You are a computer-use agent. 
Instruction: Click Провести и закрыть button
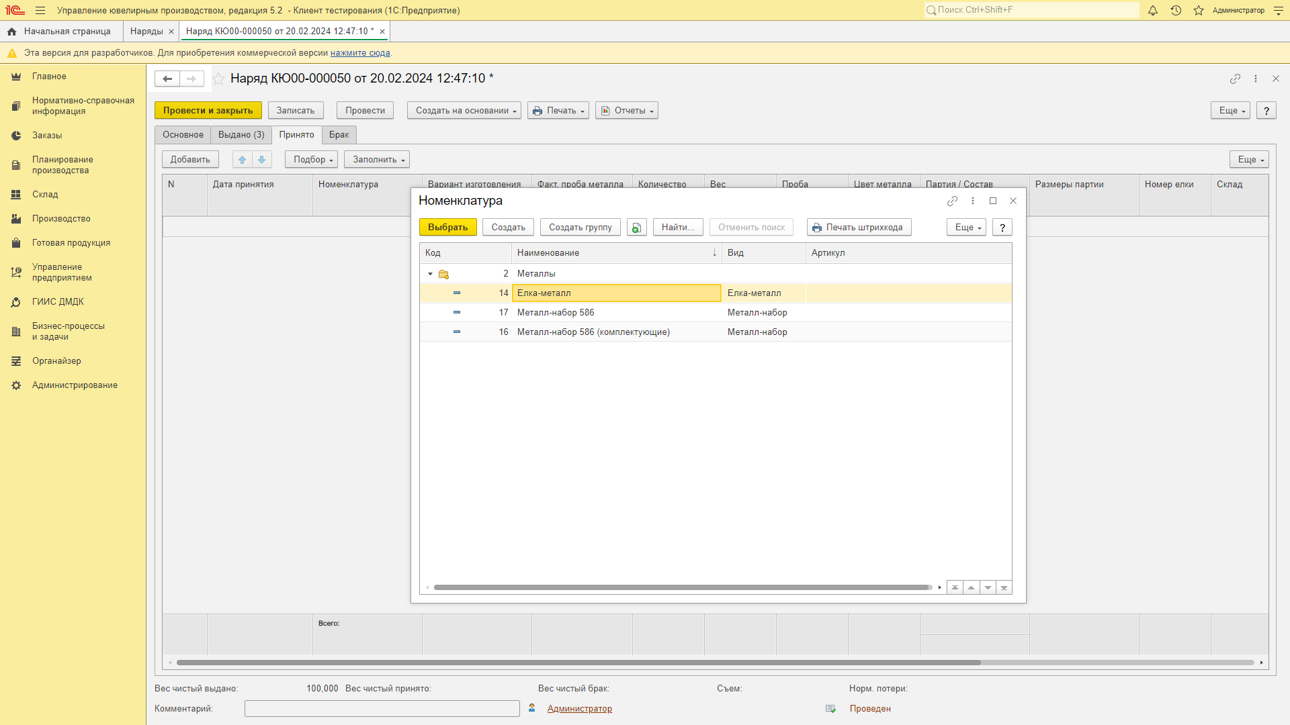tap(208, 111)
